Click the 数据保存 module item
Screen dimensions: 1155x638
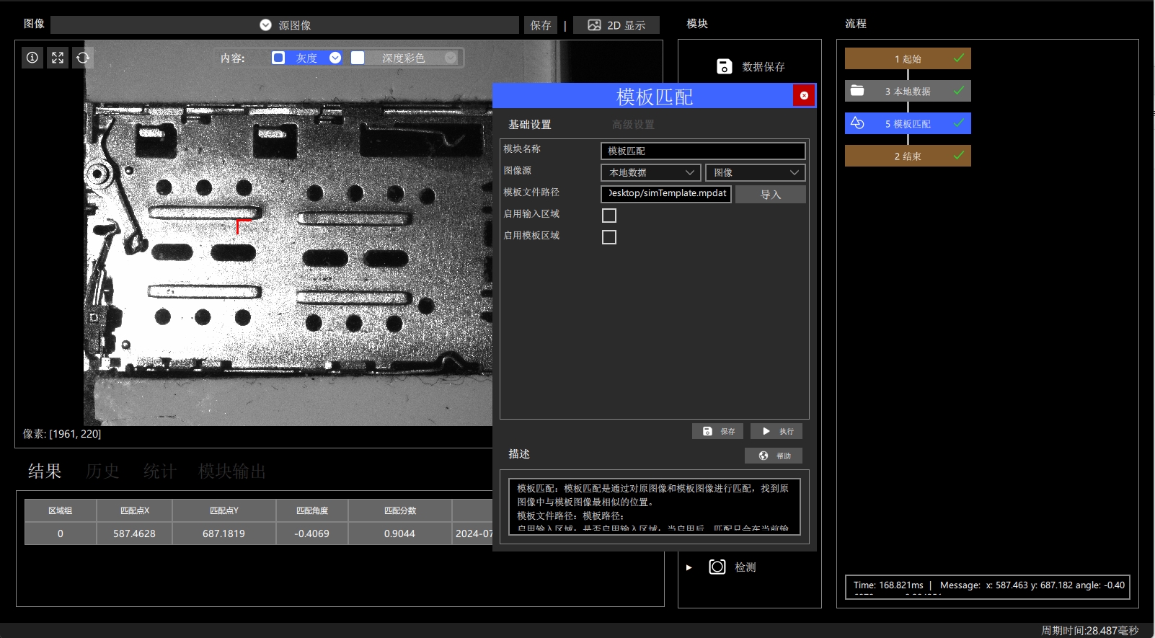(750, 66)
